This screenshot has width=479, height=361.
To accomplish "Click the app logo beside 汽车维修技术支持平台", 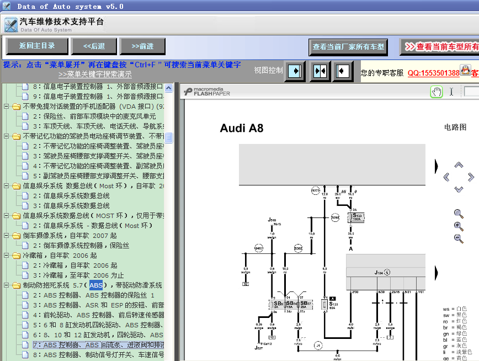I will tap(11, 25).
